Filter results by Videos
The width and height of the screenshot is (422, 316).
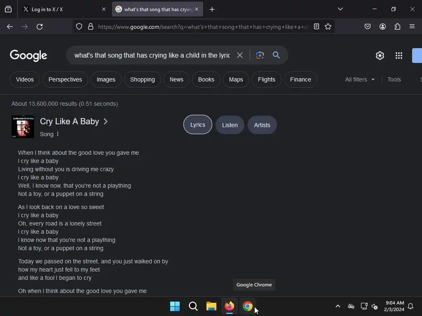click(25, 79)
